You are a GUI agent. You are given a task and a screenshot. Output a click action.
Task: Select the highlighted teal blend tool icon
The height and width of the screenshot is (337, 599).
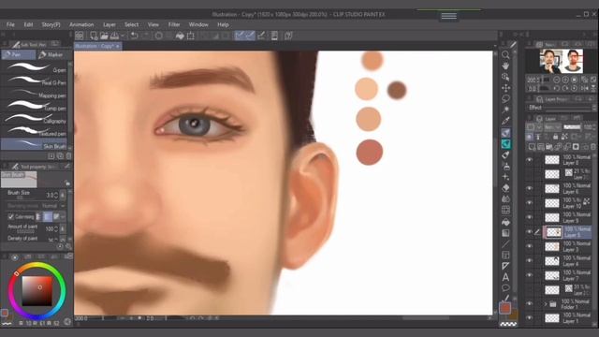(505, 143)
